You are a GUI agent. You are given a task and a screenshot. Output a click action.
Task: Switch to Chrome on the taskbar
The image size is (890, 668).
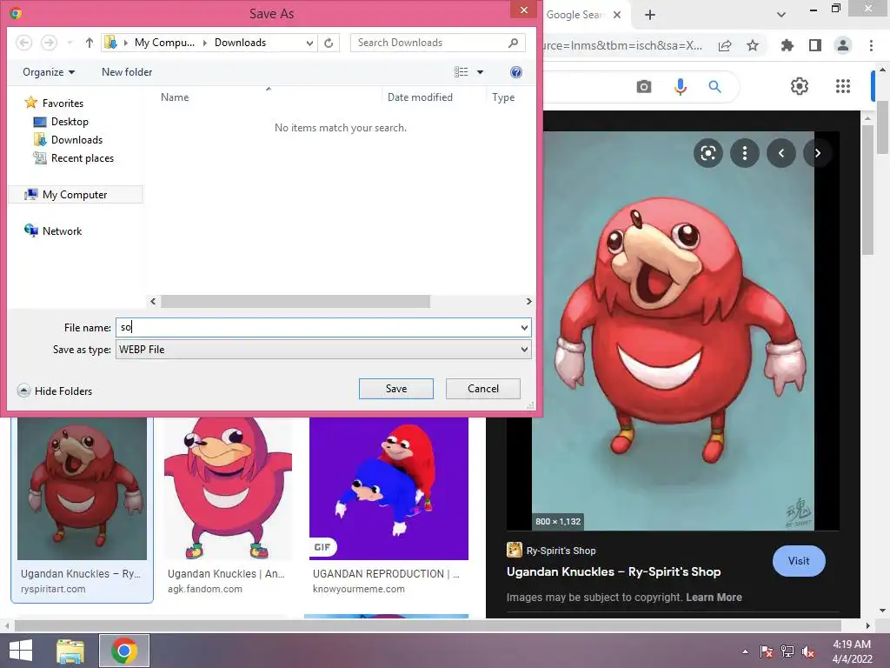(124, 651)
